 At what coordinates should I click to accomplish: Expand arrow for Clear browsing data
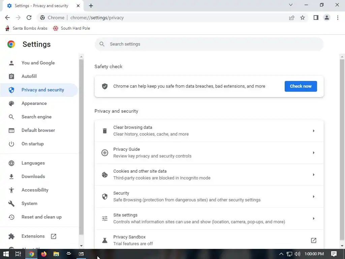(314, 131)
